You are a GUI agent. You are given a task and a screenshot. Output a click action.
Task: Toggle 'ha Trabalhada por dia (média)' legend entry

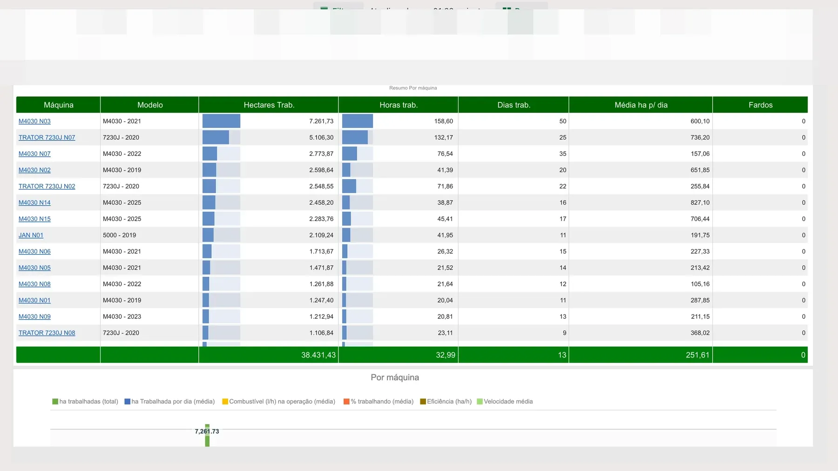click(x=169, y=402)
